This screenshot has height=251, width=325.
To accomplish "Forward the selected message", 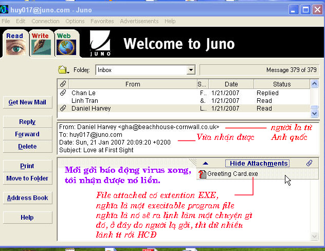I will [x=27, y=134].
